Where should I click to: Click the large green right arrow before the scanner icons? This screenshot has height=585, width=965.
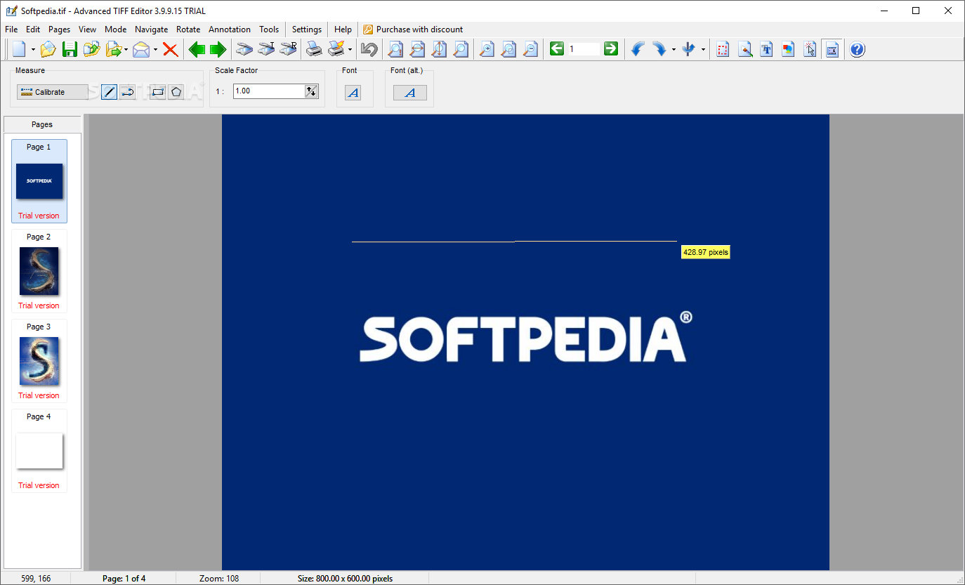pyautogui.click(x=218, y=49)
